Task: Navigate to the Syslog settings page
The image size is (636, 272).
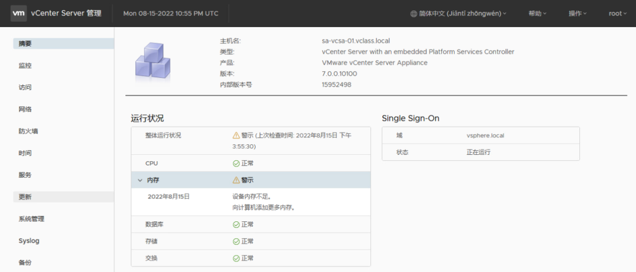Action: coord(29,241)
